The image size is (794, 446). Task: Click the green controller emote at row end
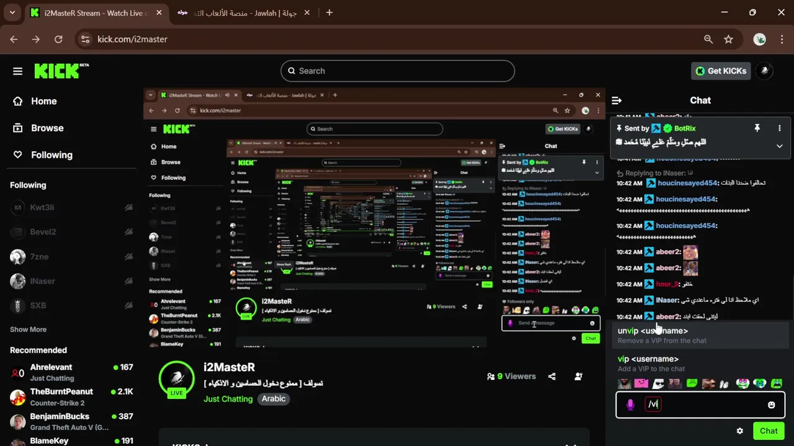[777, 383]
